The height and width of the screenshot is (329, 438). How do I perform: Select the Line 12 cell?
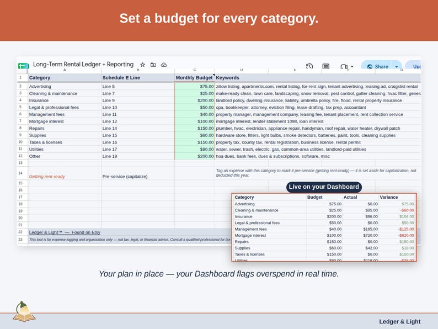coord(138,121)
